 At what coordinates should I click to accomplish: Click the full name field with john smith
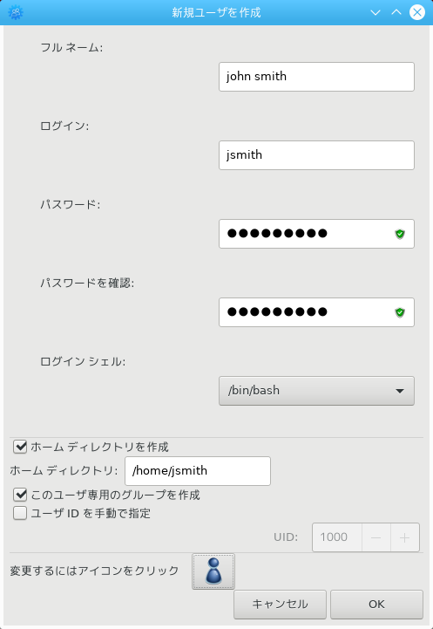pyautogui.click(x=316, y=77)
